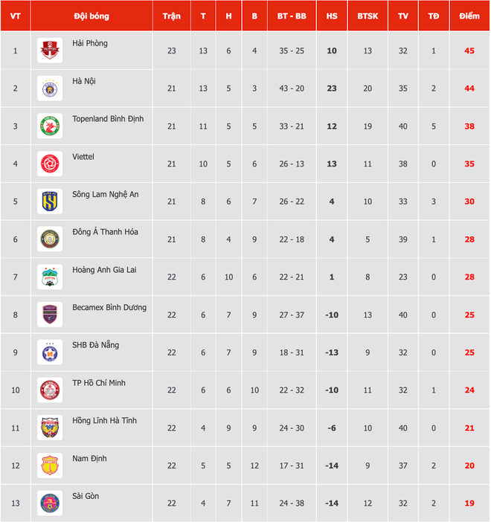Select the Hoàng Anh Gia Lai logo
The image size is (491, 522).
coord(51,277)
